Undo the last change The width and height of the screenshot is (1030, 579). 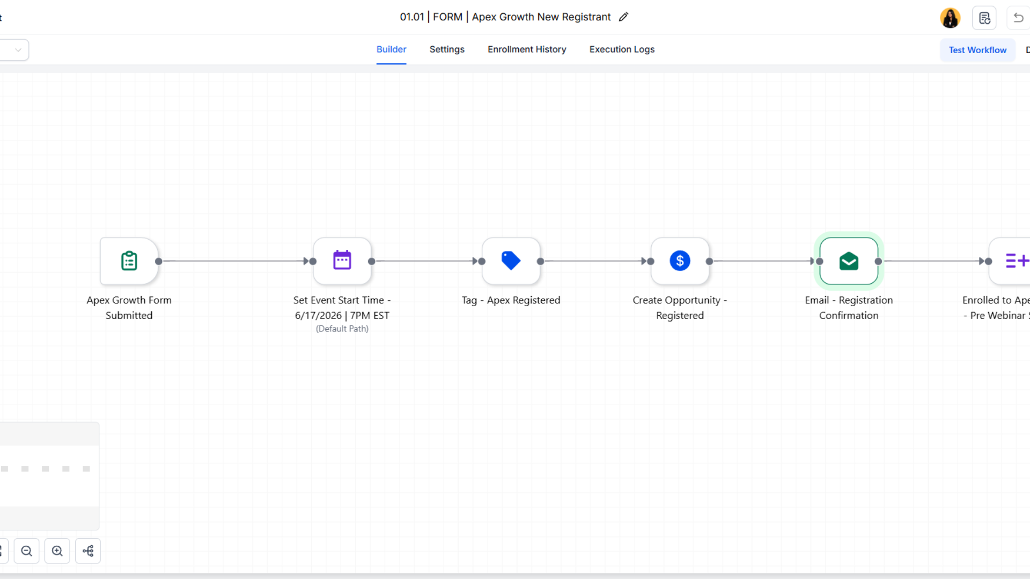[1018, 18]
